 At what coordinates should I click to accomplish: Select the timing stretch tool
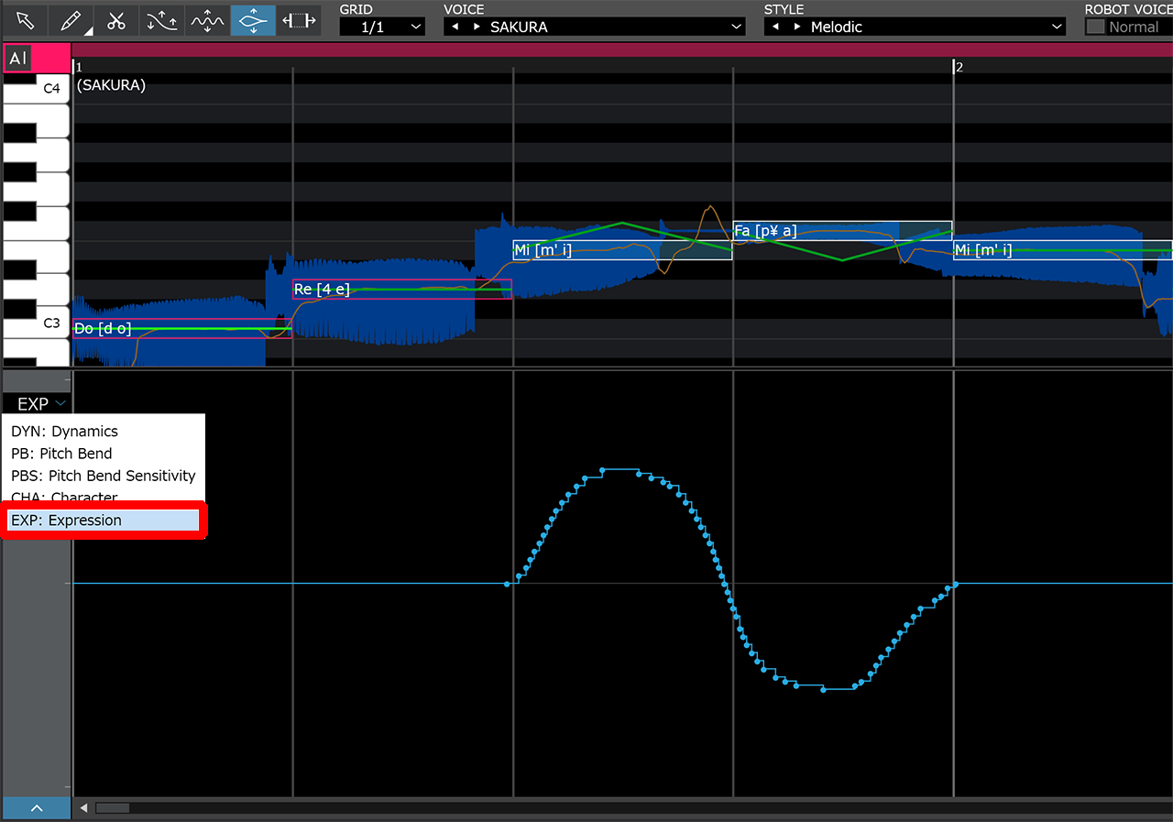click(x=298, y=20)
